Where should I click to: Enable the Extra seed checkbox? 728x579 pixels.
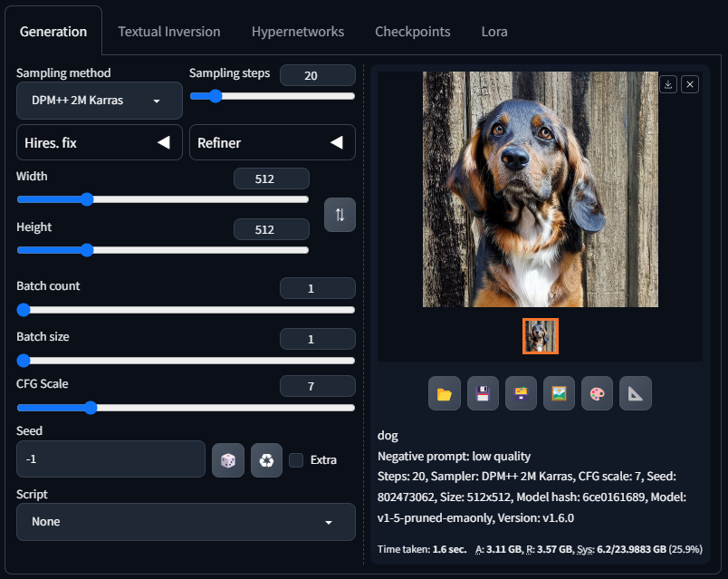click(296, 460)
